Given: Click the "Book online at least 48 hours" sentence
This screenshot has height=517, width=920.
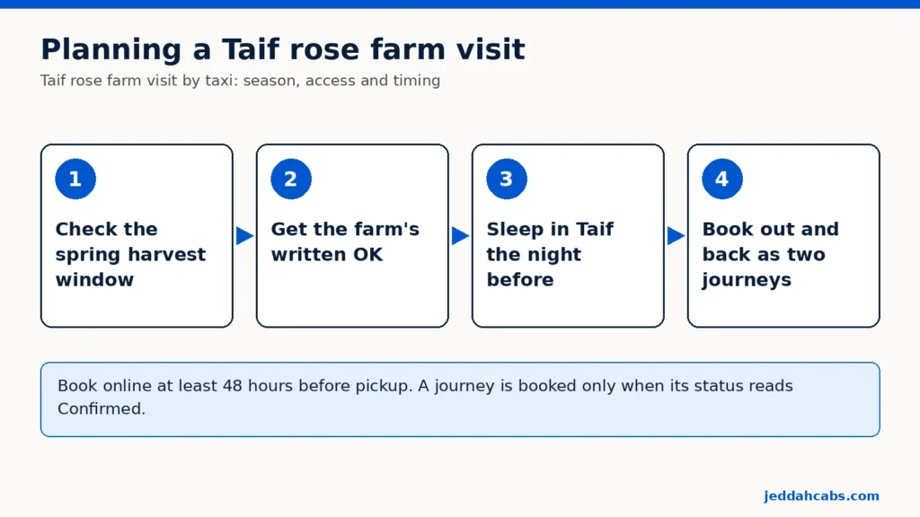Looking at the screenshot, I should (x=234, y=386).
